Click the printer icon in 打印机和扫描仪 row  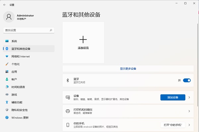(x=68, y=111)
